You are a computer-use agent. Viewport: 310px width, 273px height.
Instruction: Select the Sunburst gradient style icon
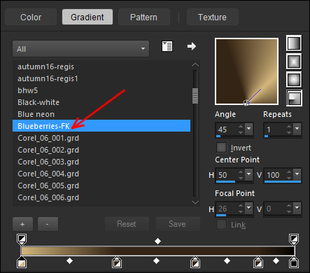294,80
